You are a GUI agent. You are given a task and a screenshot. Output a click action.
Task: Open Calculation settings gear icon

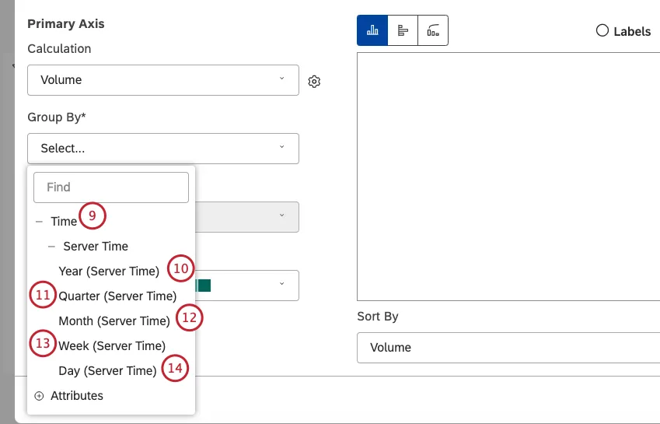[x=314, y=81]
